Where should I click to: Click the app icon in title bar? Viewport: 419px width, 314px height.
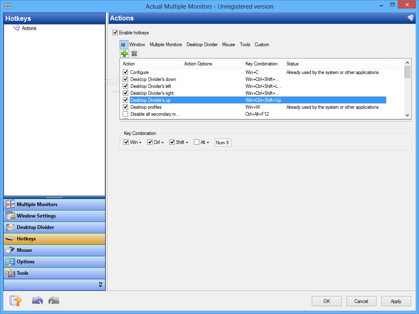point(7,6)
